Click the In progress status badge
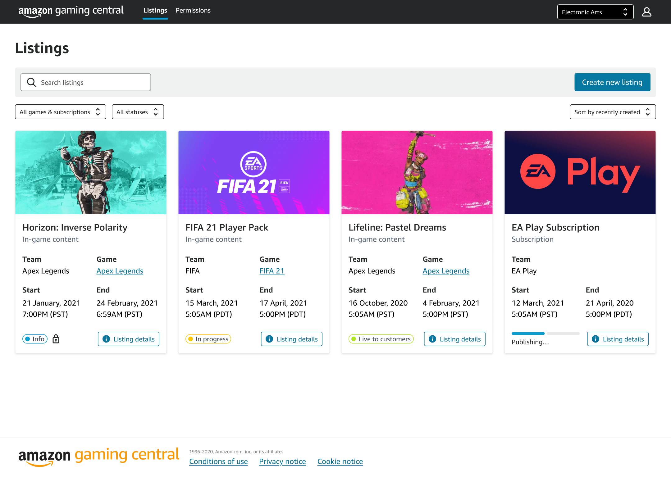Viewport: 671px width, 477px height. point(208,339)
